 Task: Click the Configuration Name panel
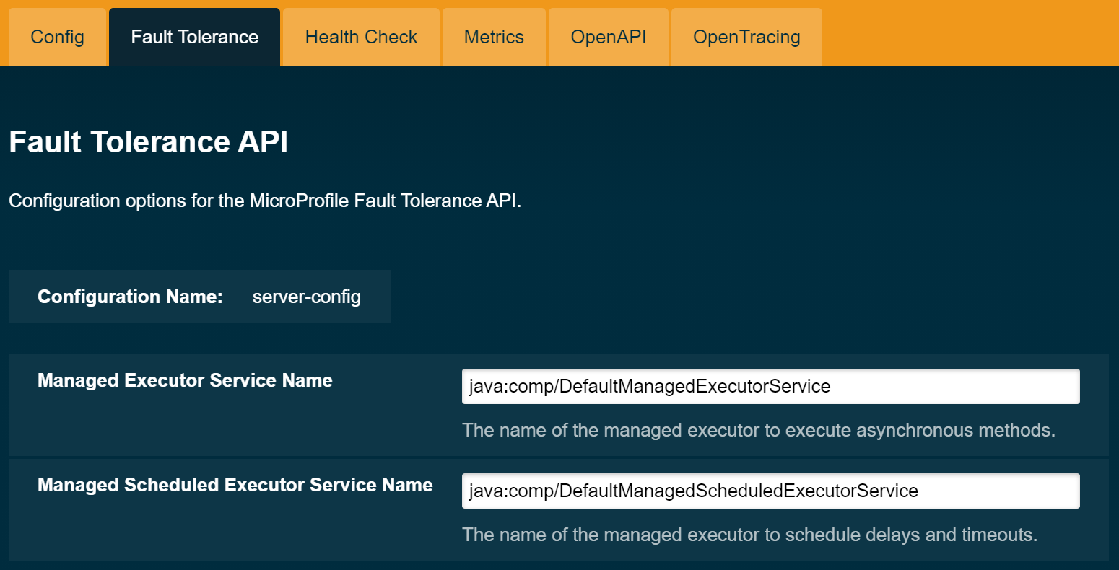(199, 296)
